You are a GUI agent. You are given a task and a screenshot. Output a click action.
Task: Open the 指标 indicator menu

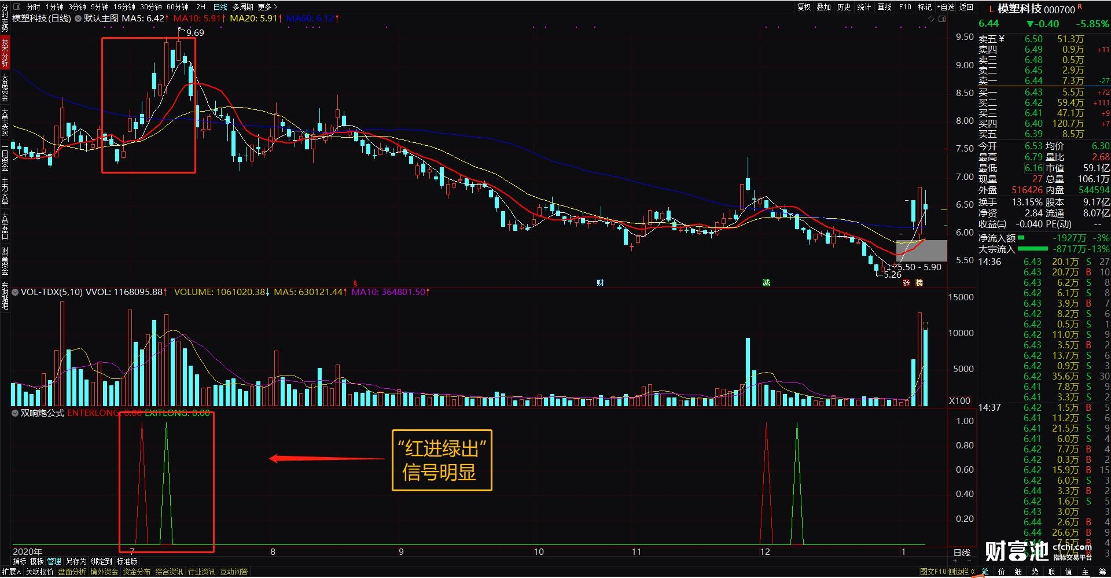pos(20,561)
